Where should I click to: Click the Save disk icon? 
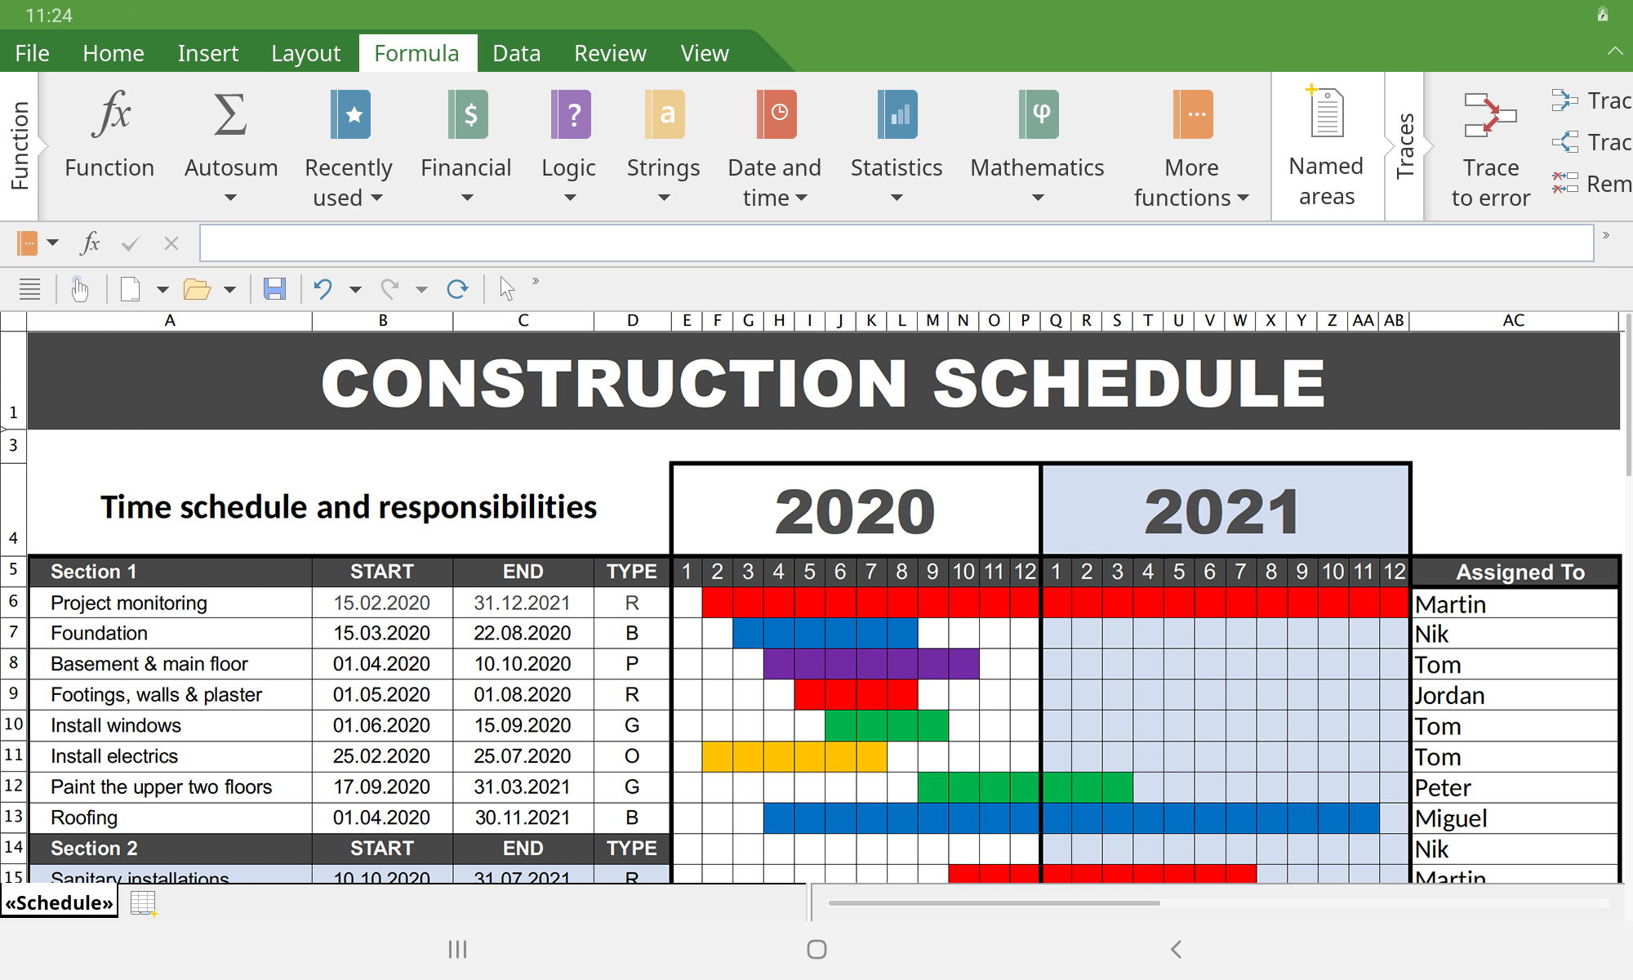(274, 288)
